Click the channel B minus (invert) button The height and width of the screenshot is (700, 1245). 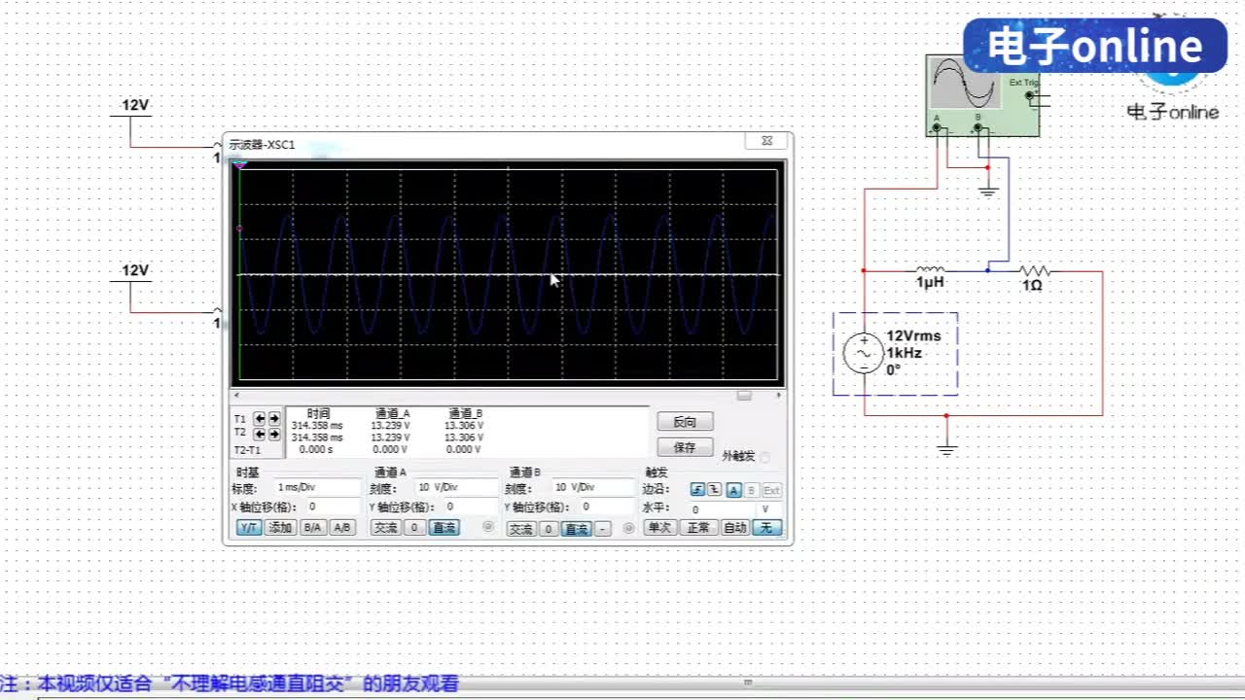603,529
